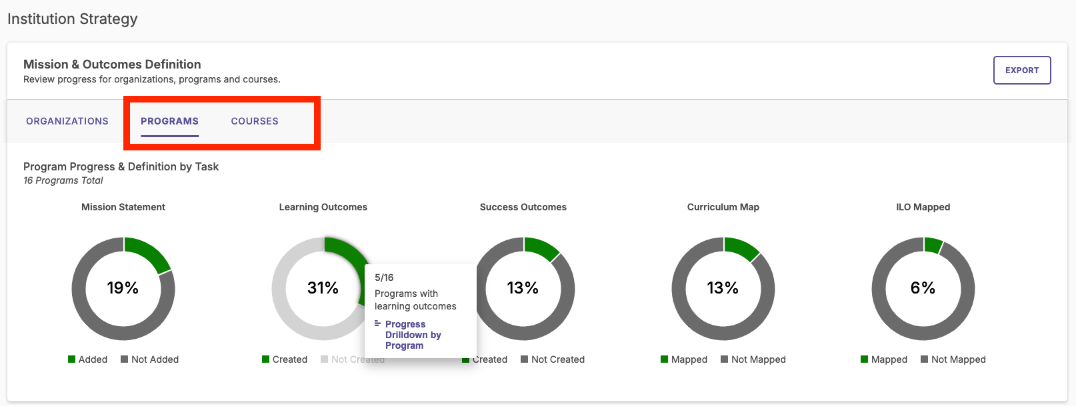1076x406 pixels.
Task: Toggle Mapped legend under Curriculum Map
Action: click(683, 359)
